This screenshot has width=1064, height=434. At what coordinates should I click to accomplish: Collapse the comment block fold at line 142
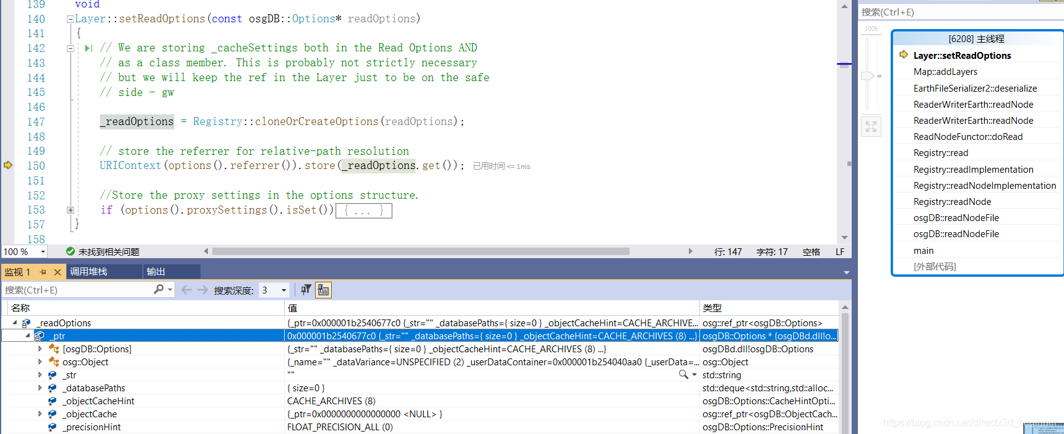[x=70, y=48]
